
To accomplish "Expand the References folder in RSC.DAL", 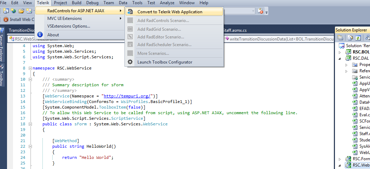I will click(x=347, y=71).
